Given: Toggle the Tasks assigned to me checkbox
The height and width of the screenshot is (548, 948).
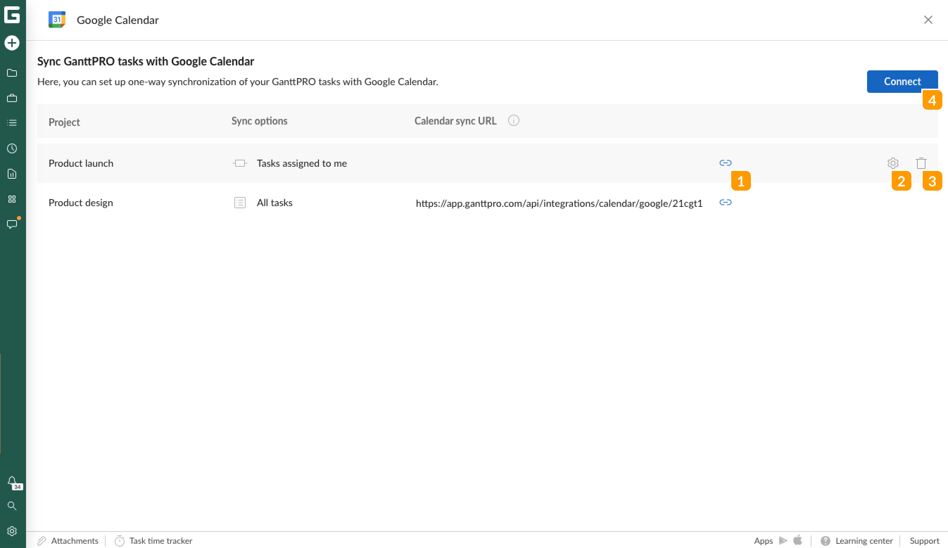Looking at the screenshot, I should pos(240,163).
